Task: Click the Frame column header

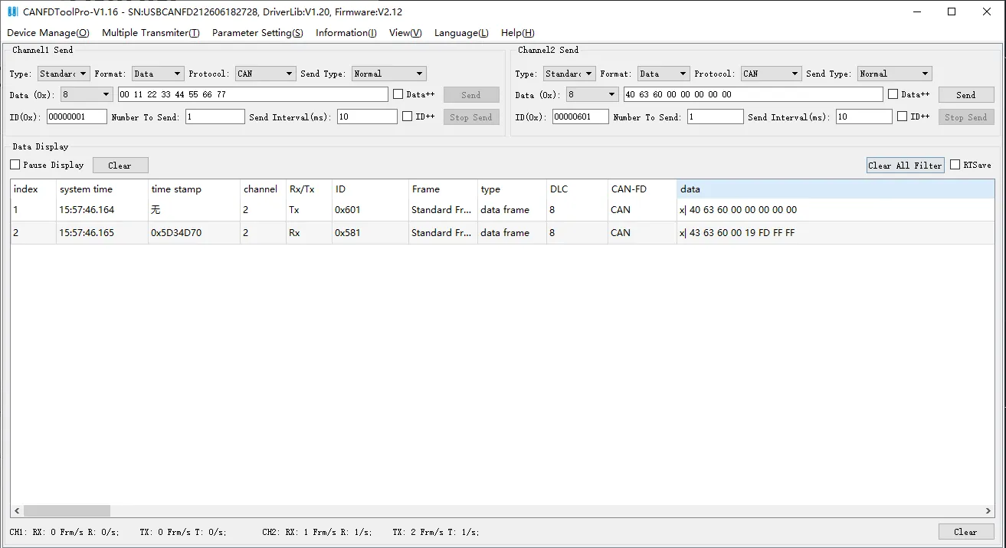Action: point(444,189)
